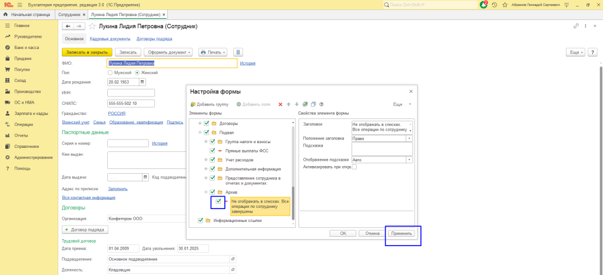The height and width of the screenshot is (275, 603).
Task: Open the 'Кадровые документы' link
Action: pyautogui.click(x=110, y=39)
